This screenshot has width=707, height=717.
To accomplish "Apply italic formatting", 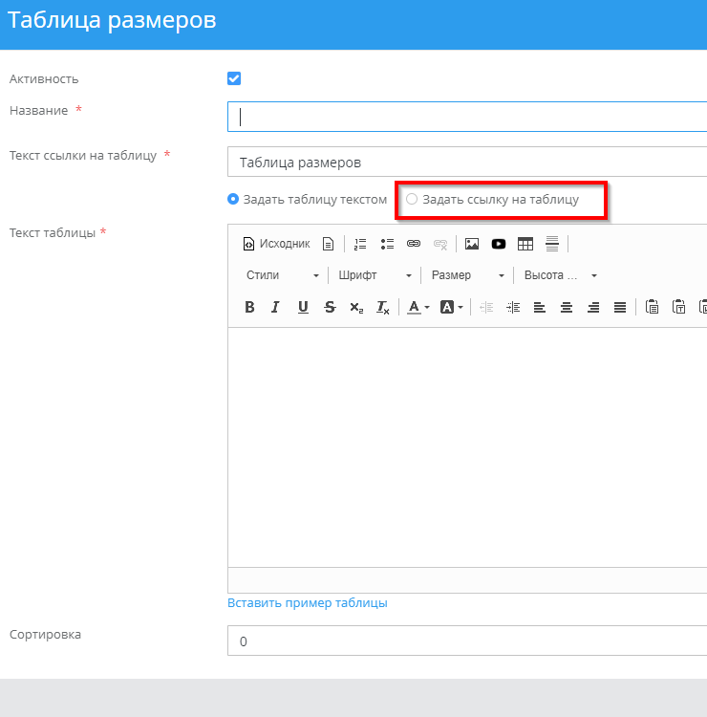I will point(275,307).
